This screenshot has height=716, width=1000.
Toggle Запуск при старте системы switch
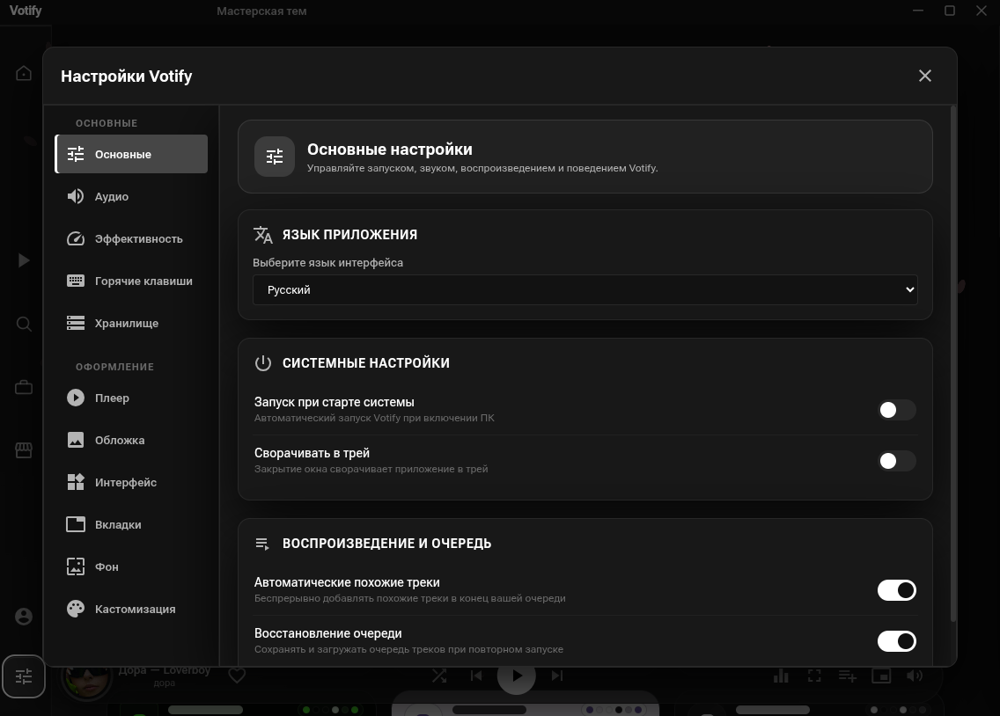(x=897, y=410)
